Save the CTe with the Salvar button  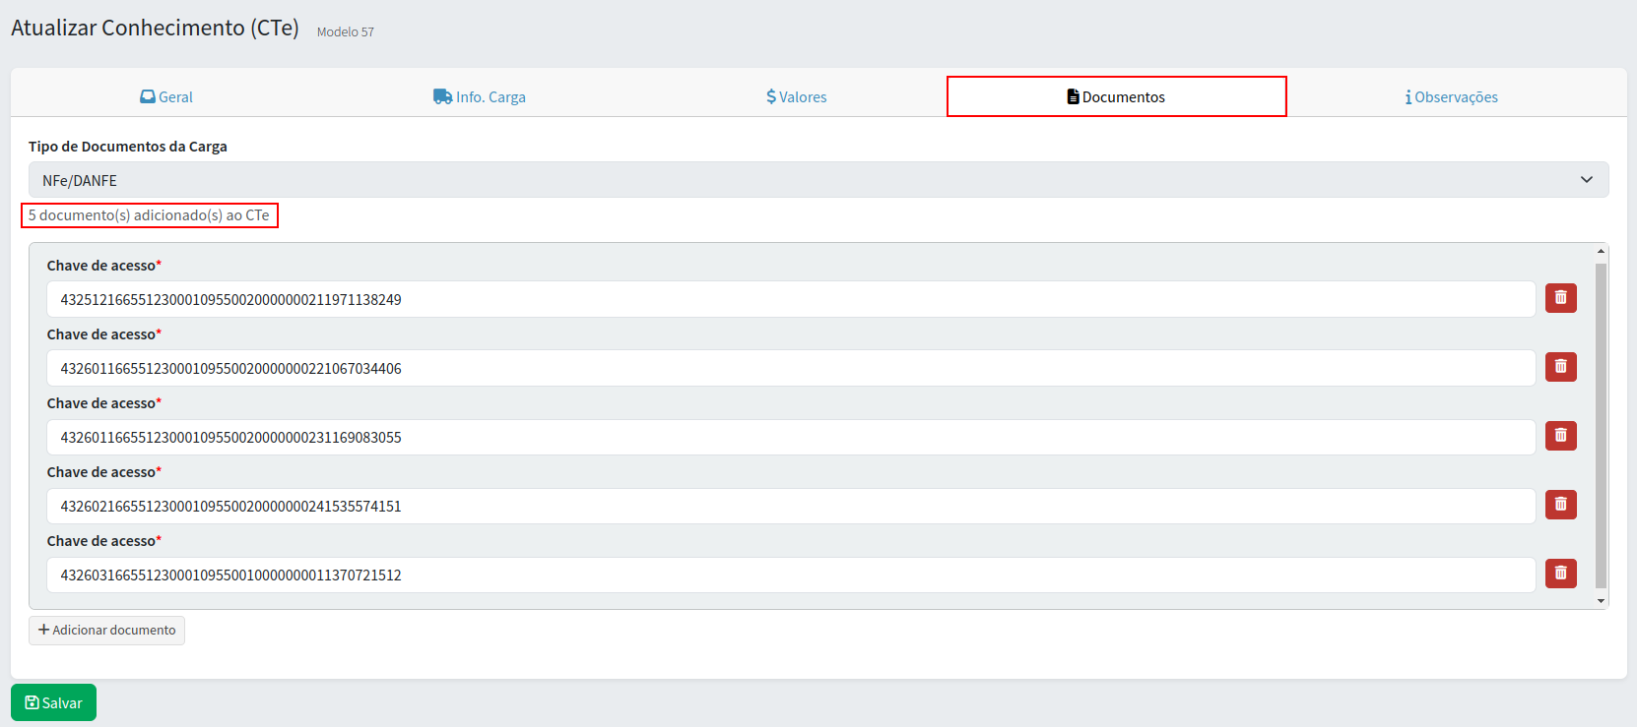53,702
